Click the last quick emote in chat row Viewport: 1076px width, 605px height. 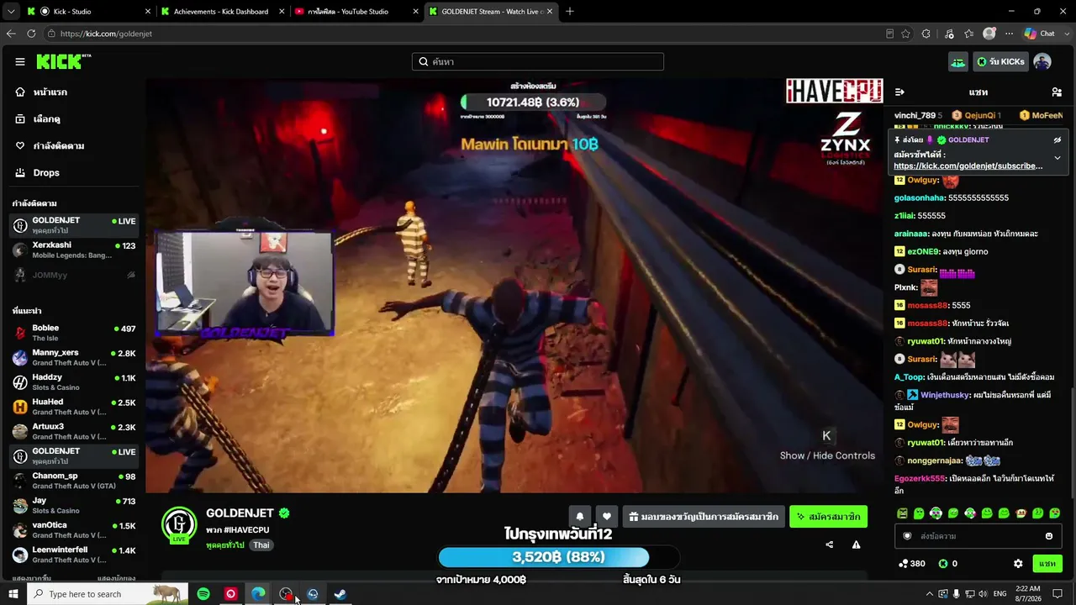tap(1055, 513)
